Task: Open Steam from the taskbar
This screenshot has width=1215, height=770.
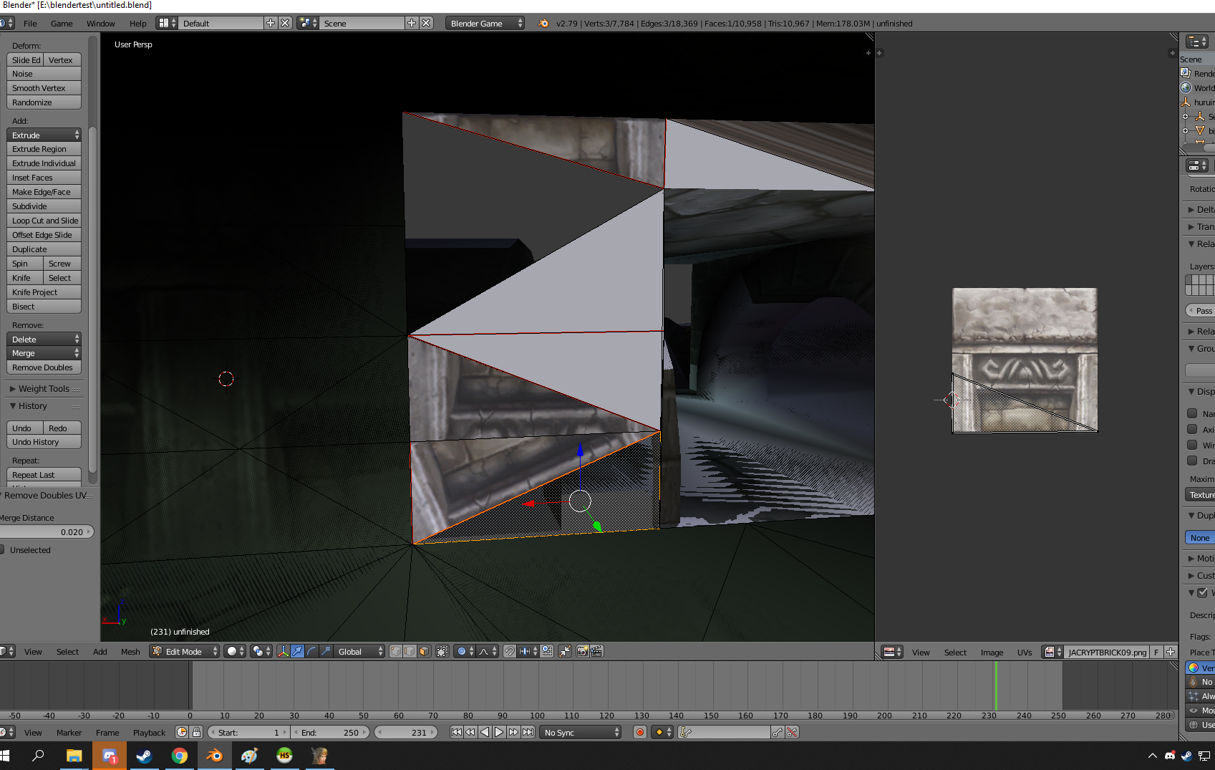Action: point(144,756)
